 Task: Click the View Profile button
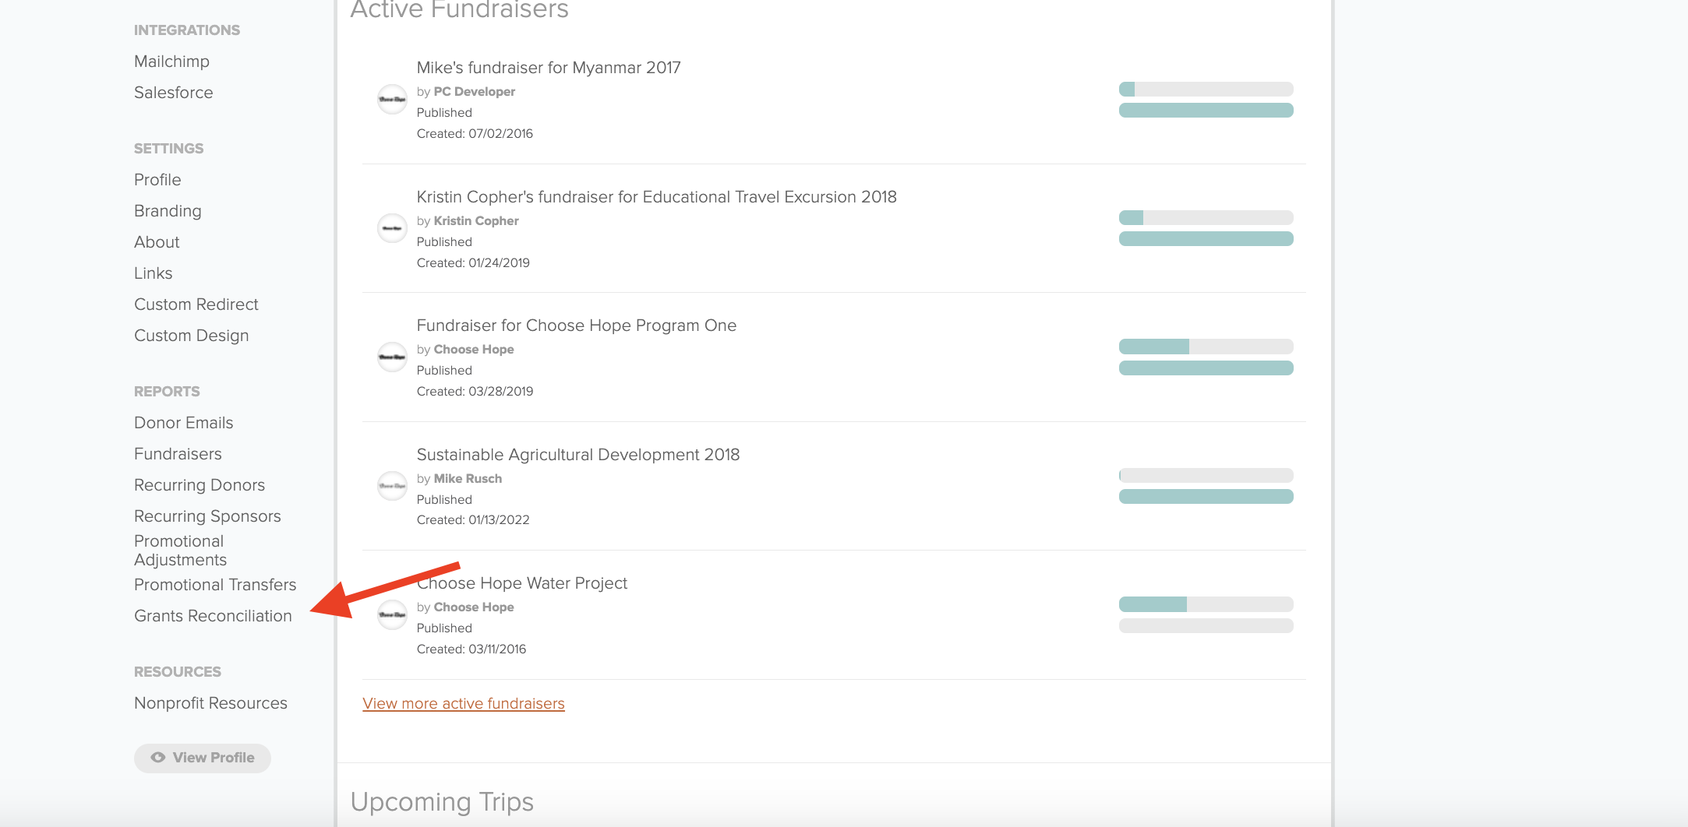point(203,758)
